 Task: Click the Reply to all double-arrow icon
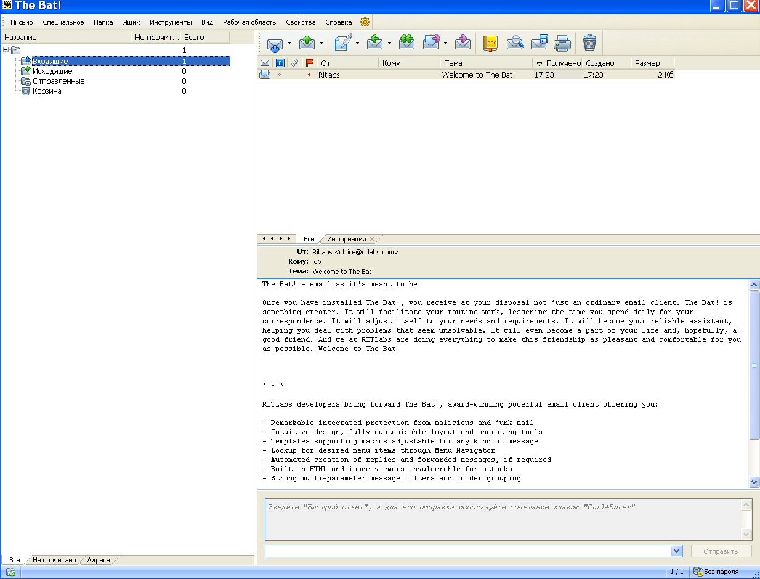pos(406,43)
